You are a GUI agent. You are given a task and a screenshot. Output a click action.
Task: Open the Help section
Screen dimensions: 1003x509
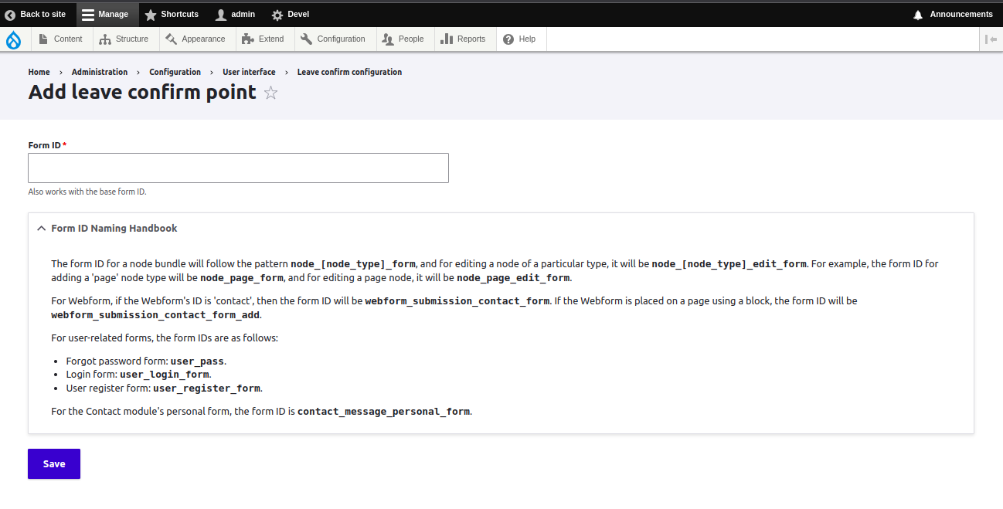click(x=520, y=39)
